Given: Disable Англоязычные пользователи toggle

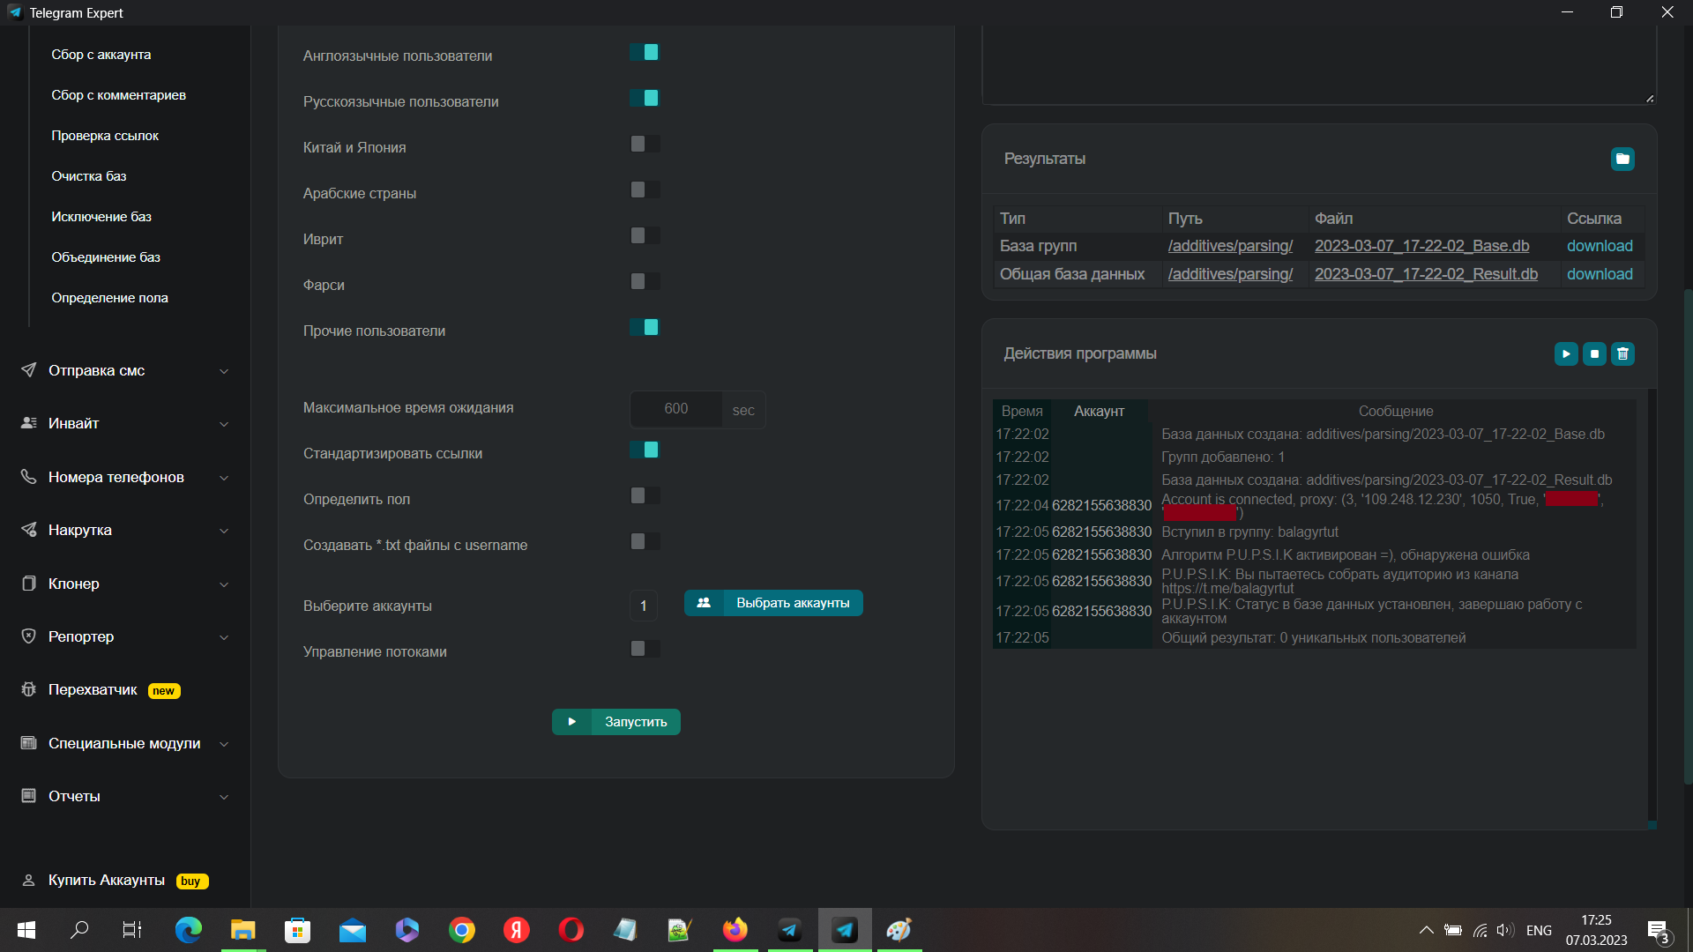Looking at the screenshot, I should click(x=645, y=53).
